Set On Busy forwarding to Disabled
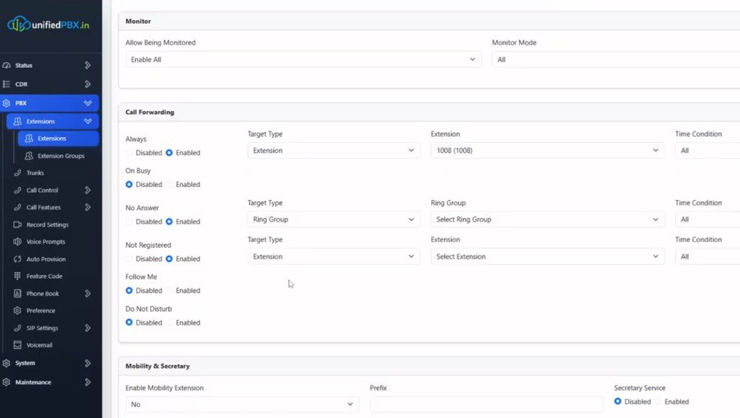This screenshot has height=418, width=740. 129,184
